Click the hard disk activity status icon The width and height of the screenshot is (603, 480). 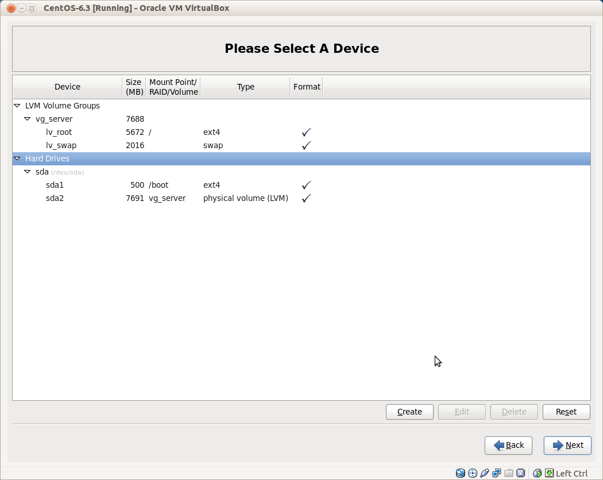click(461, 473)
